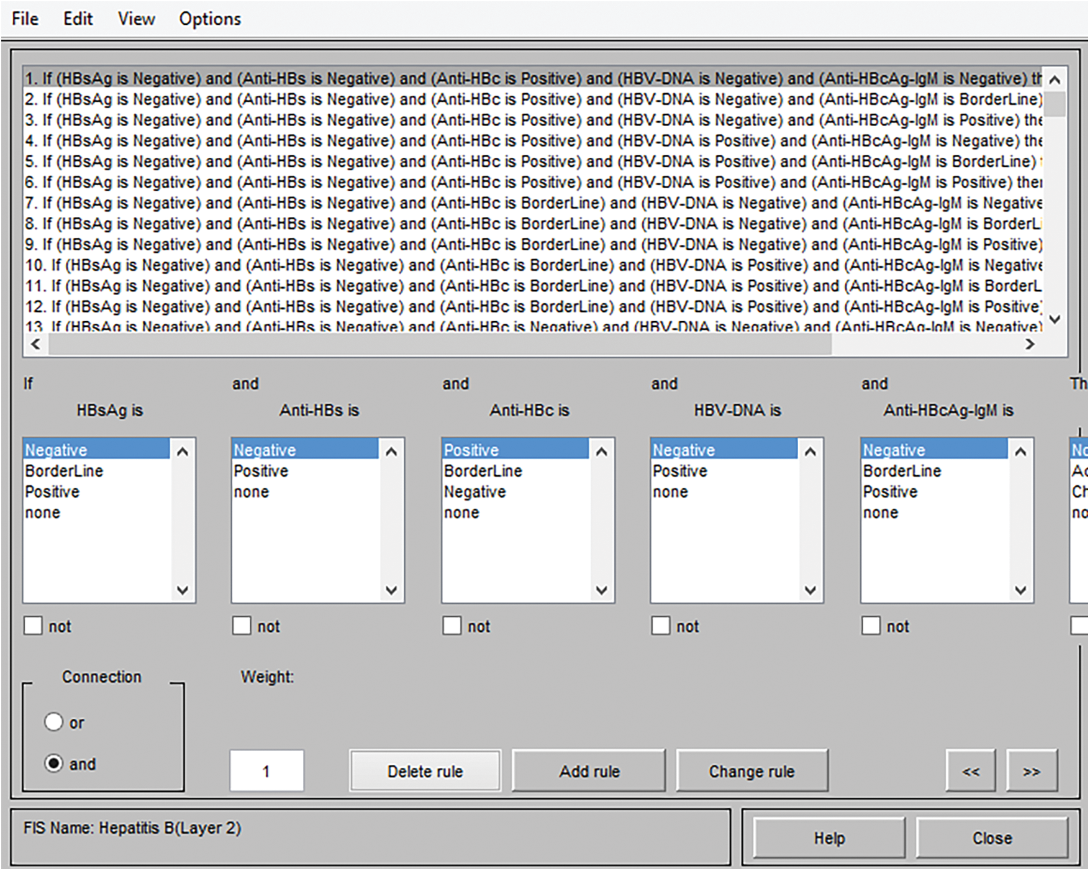Open the Options menu
1090x871 pixels.
209,19
